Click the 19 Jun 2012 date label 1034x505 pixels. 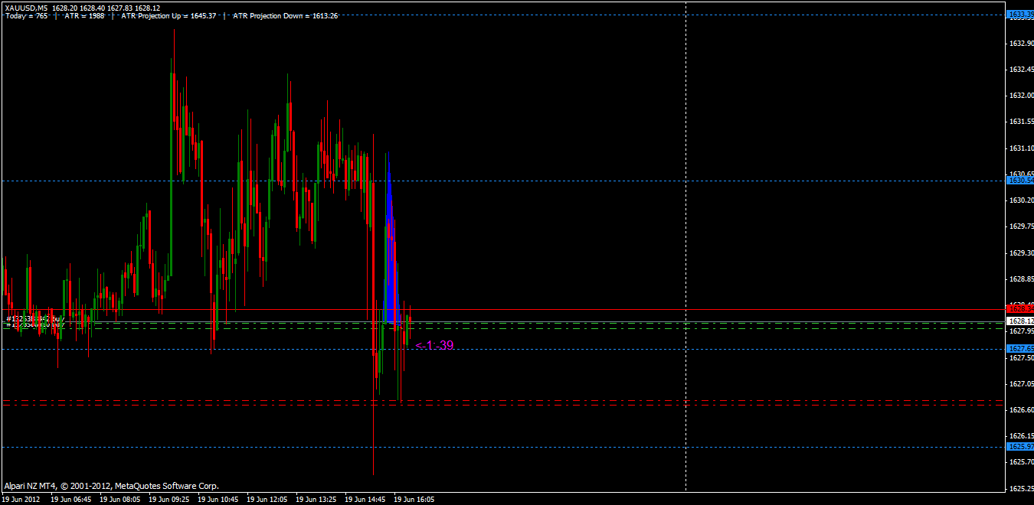20,498
